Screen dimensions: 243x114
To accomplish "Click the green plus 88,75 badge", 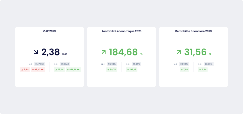I will coord(112,70).
